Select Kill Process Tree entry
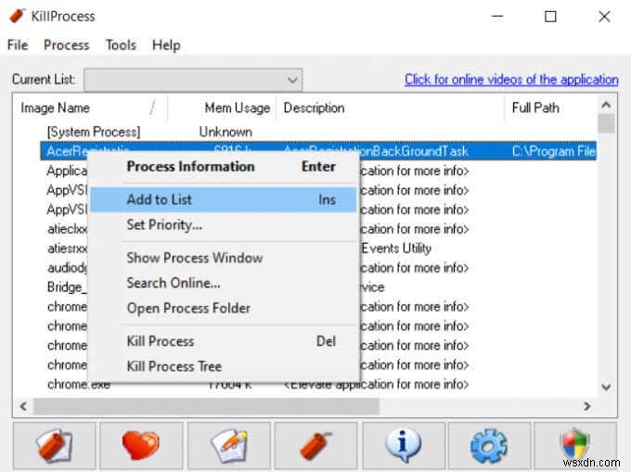 click(224, 366)
